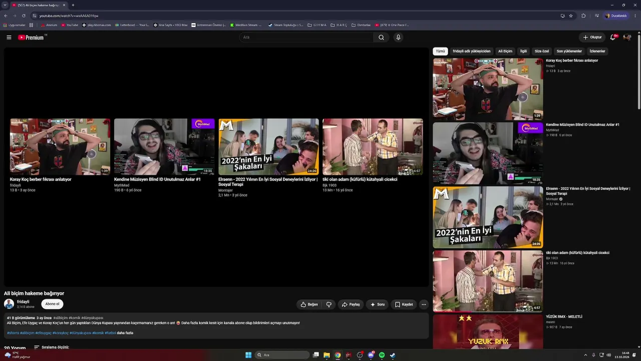Open end-screen Kendine Müzisyen Blind ID thumbnail

click(x=164, y=146)
